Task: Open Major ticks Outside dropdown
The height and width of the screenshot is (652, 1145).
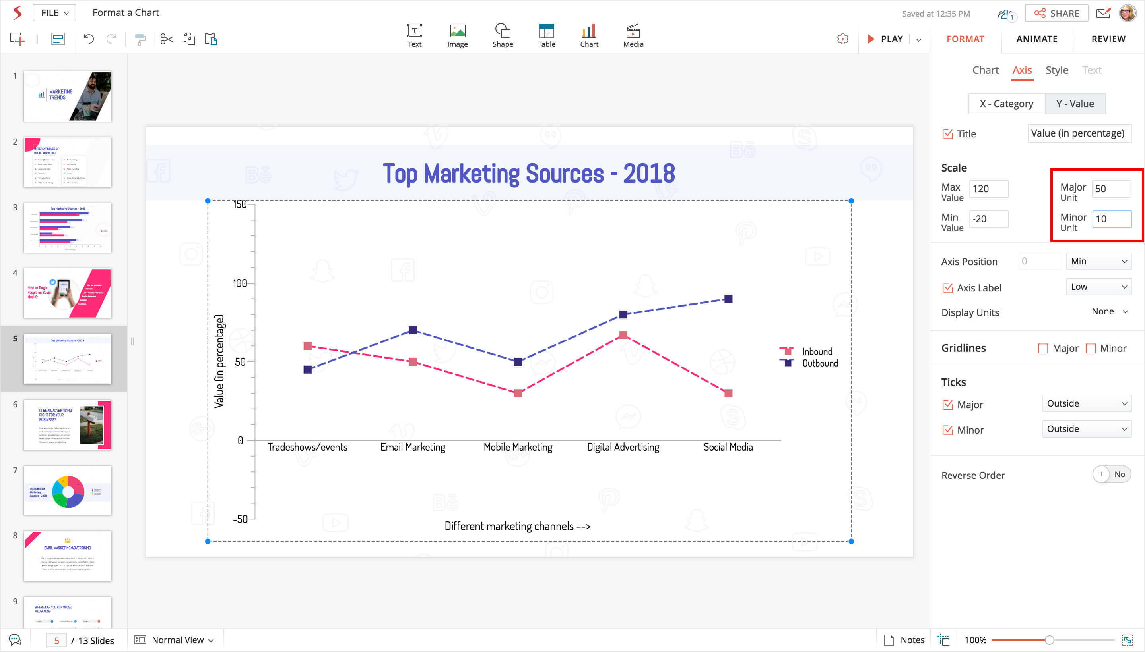Action: [x=1086, y=403]
